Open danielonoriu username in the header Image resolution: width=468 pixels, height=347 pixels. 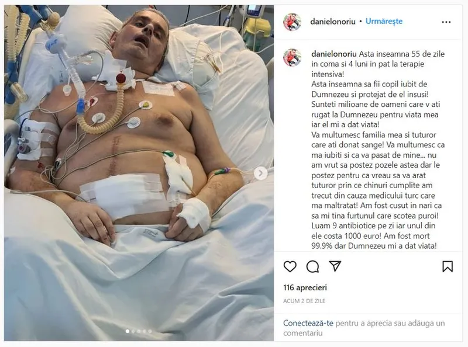point(333,22)
